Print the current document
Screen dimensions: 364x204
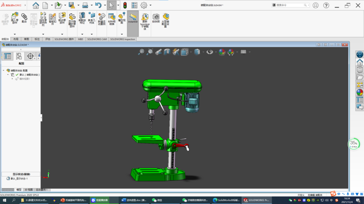(85, 5)
